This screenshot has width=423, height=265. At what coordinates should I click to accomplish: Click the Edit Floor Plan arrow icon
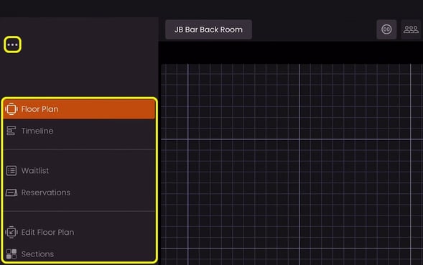click(x=11, y=232)
